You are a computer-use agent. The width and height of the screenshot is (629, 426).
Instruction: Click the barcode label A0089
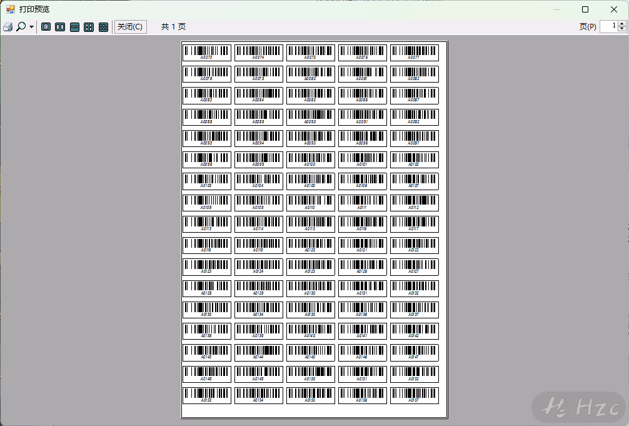coord(259,117)
